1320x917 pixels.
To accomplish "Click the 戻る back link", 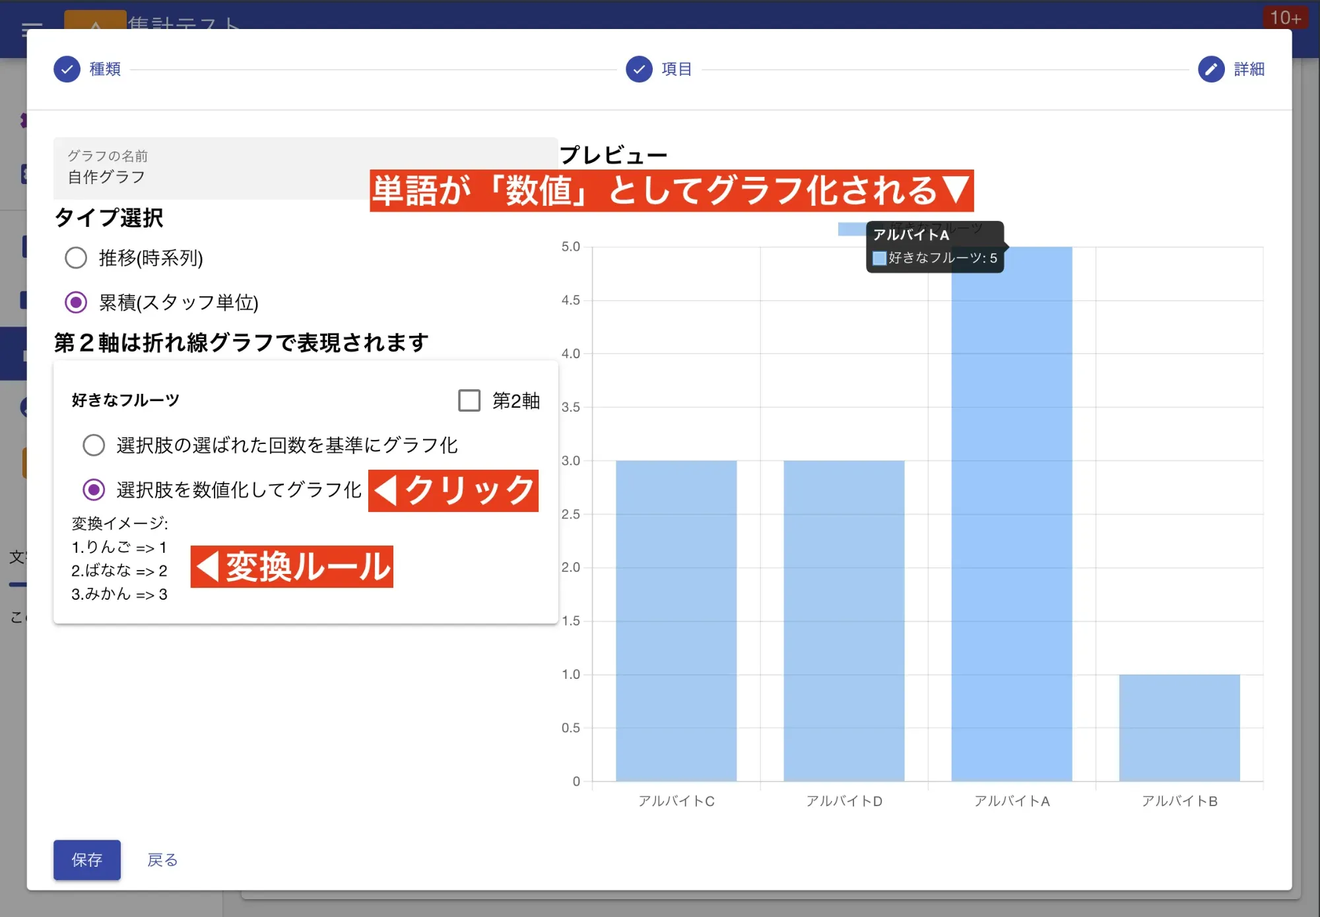I will pos(162,860).
